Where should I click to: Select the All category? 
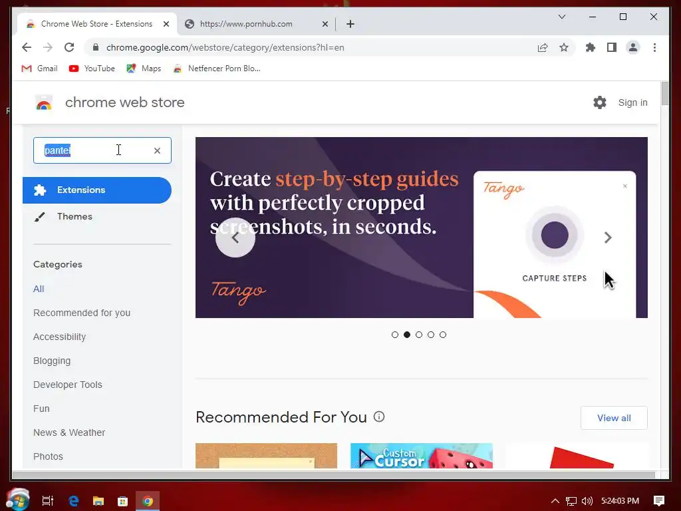39,289
